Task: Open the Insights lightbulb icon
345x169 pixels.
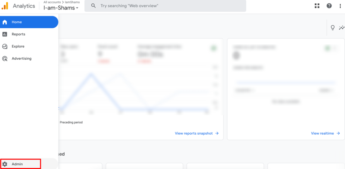Action: [333, 28]
